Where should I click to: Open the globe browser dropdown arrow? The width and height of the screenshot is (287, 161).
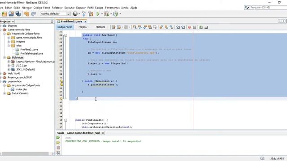coord(79,14)
